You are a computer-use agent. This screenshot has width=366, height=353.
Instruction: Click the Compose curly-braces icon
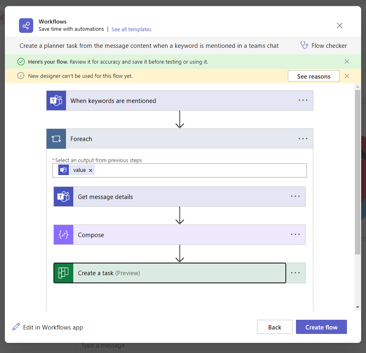coord(64,235)
